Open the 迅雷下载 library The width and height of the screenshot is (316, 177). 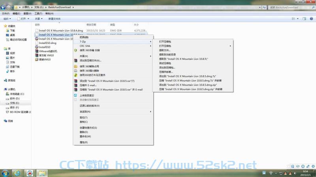pyautogui.click(x=13, y=67)
